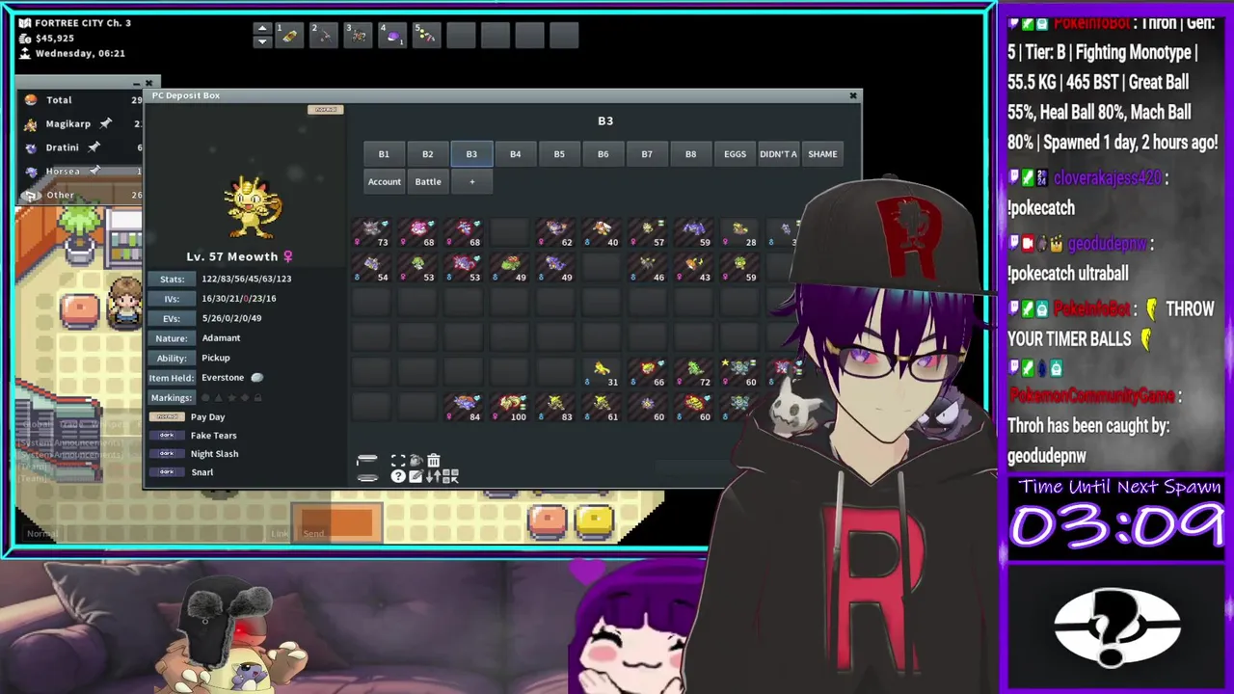Toggle the pin next to Horsea
Screen dimensions: 1234x694
(94, 171)
